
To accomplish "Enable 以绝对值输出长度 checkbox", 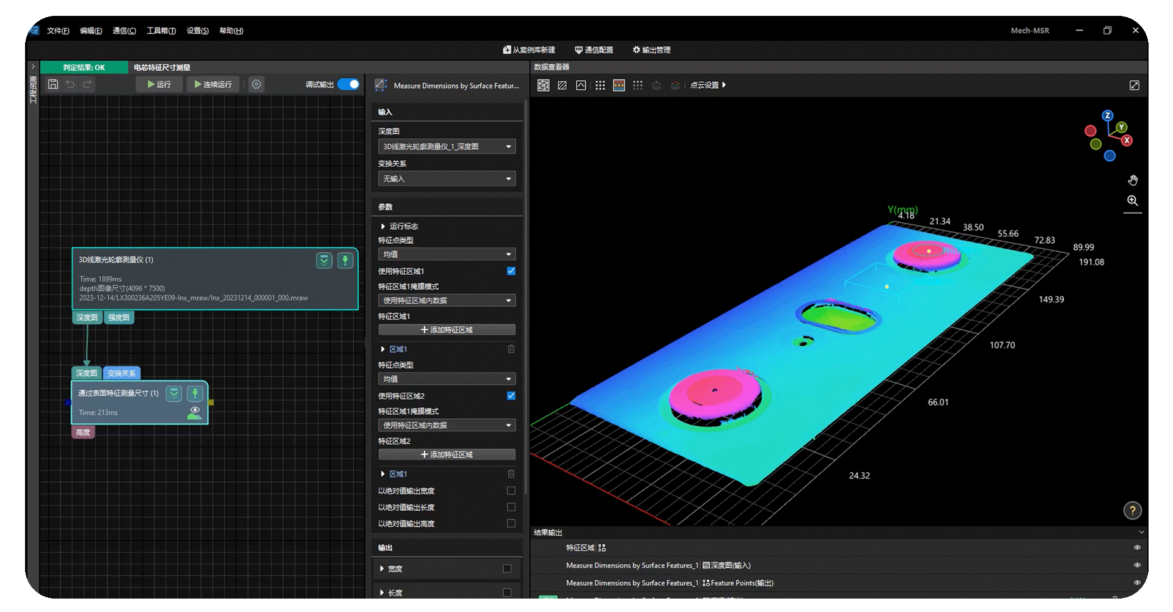I will click(511, 507).
